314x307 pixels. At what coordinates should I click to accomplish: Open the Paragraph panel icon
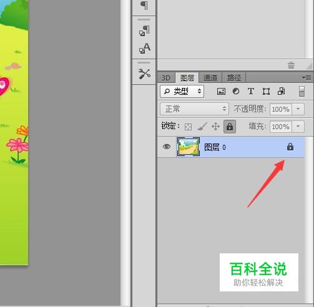click(144, 6)
